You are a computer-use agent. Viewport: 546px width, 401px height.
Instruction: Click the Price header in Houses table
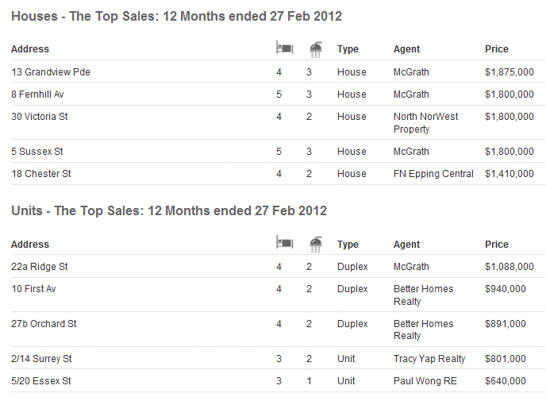click(497, 49)
